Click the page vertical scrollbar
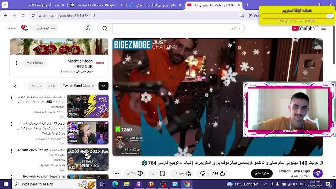Screen dimensions: 336x189 pos(334,45)
